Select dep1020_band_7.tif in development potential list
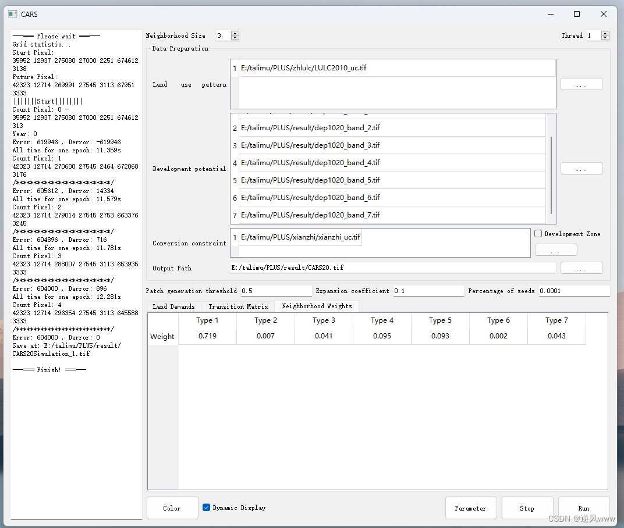 pyautogui.click(x=392, y=215)
